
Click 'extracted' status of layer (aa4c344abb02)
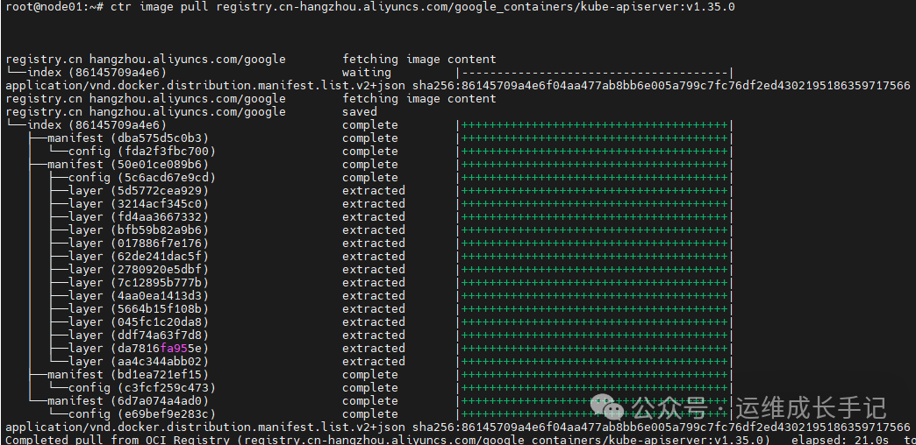coord(373,361)
